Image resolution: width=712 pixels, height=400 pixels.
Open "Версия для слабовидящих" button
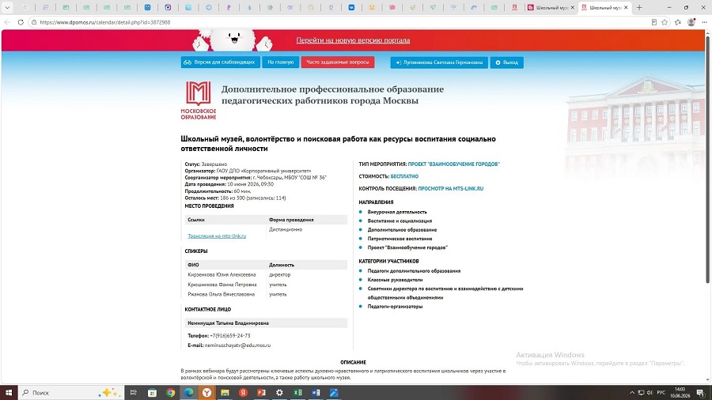click(x=220, y=62)
